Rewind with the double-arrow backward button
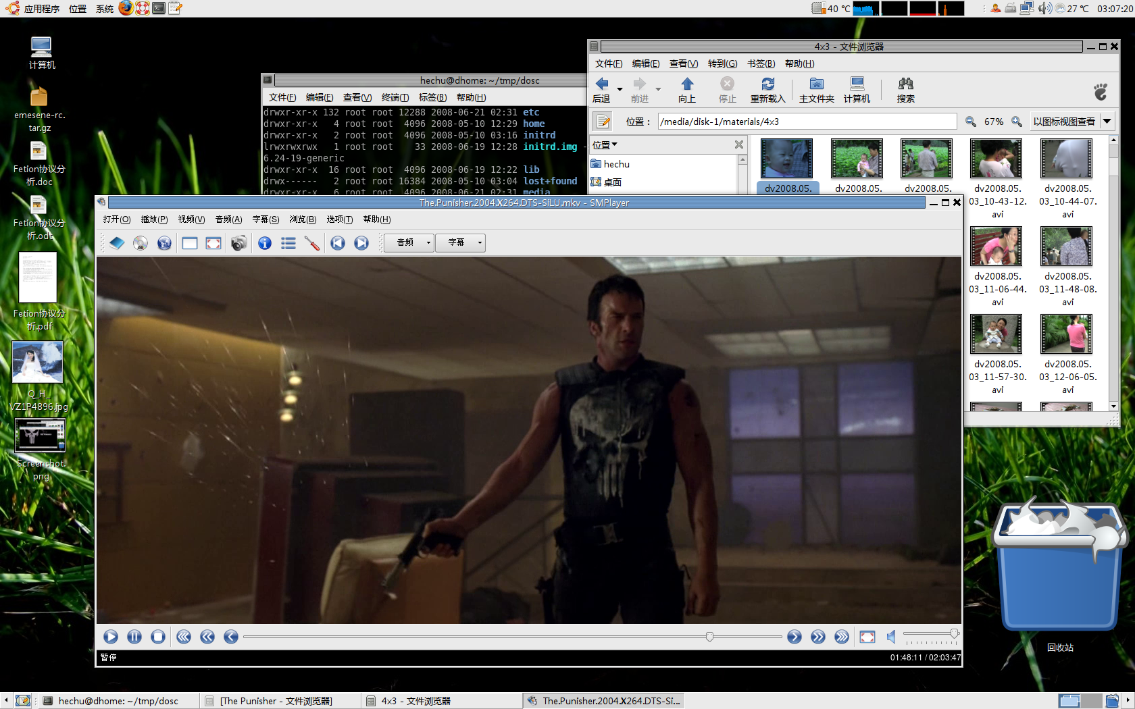 (207, 637)
